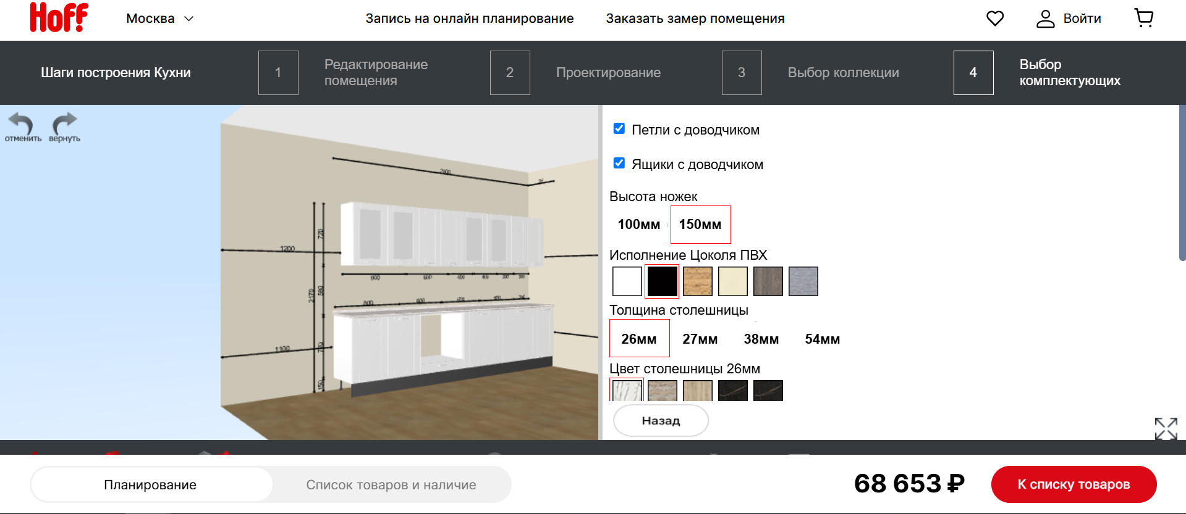Click К списку товаров button
This screenshot has height=514, width=1186.
point(1074,484)
